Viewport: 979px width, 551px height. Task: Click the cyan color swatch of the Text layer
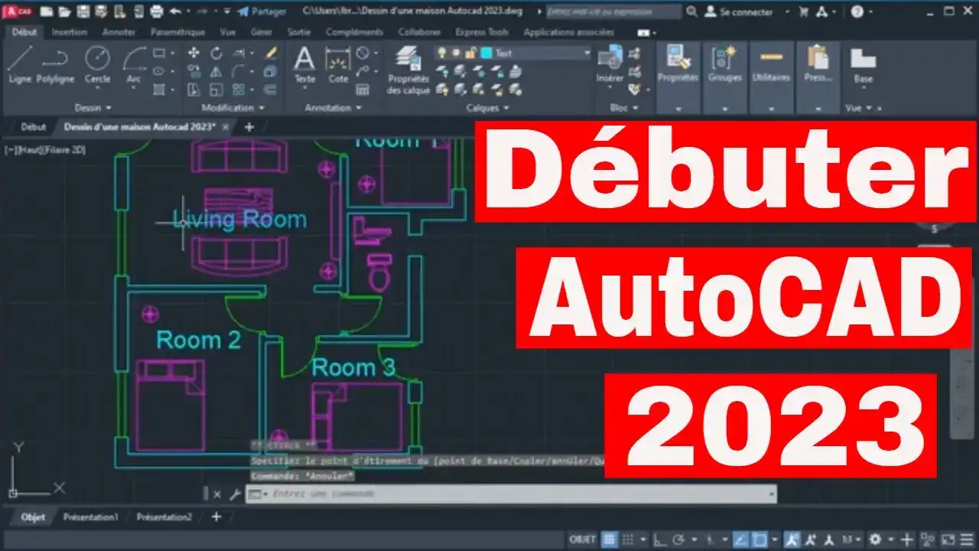[x=485, y=53]
